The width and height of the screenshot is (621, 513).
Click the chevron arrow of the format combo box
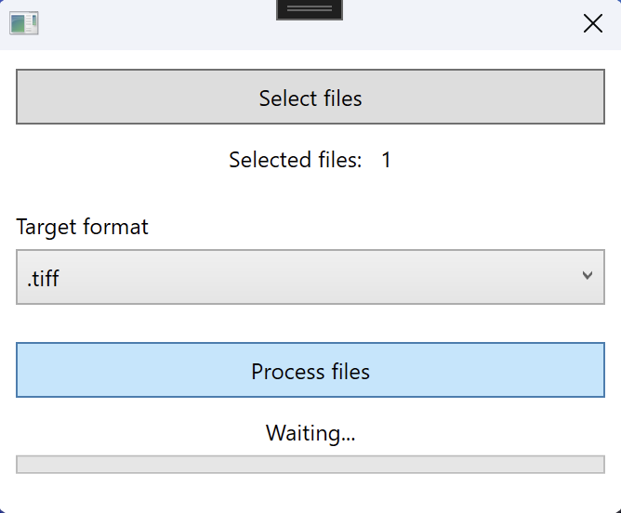click(x=588, y=275)
